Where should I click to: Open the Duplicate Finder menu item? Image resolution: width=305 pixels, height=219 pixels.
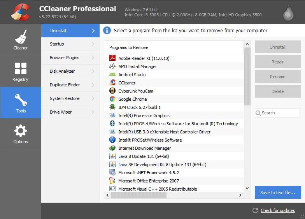point(70,85)
